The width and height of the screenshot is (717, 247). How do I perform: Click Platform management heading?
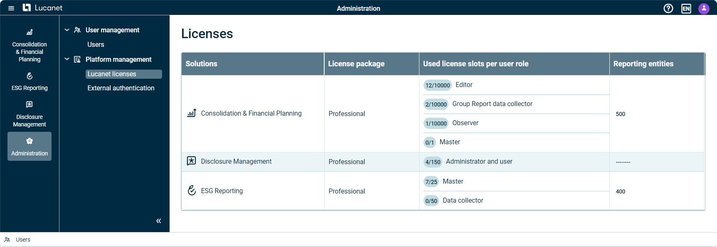[118, 60]
